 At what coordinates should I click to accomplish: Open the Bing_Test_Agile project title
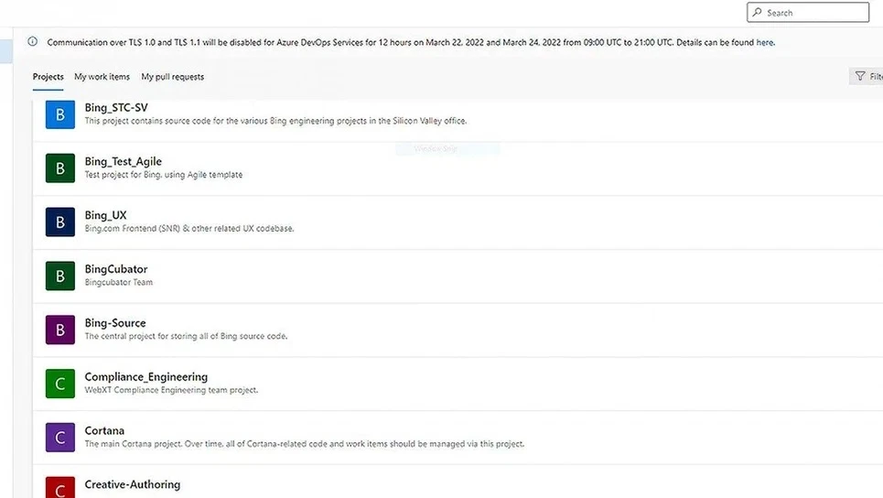click(x=123, y=162)
